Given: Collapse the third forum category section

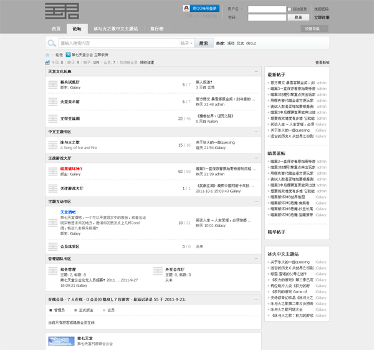Looking at the screenshot, I should [x=256, y=158].
